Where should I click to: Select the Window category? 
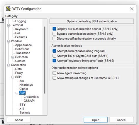[16, 41]
